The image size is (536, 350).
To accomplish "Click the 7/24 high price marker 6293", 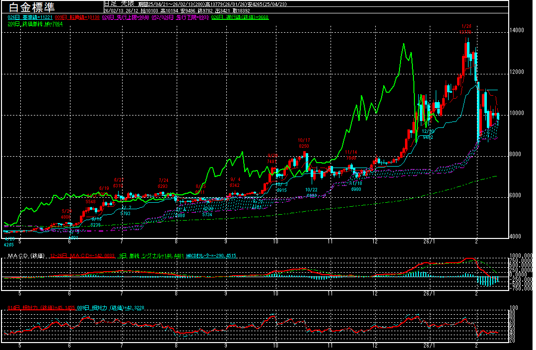I will point(163,183).
